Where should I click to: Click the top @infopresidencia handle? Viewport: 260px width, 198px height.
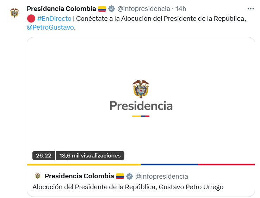coord(144,9)
